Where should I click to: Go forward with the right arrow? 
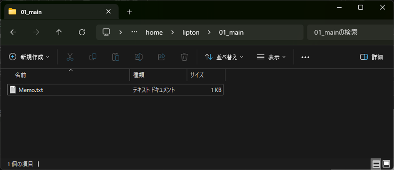(x=36, y=32)
